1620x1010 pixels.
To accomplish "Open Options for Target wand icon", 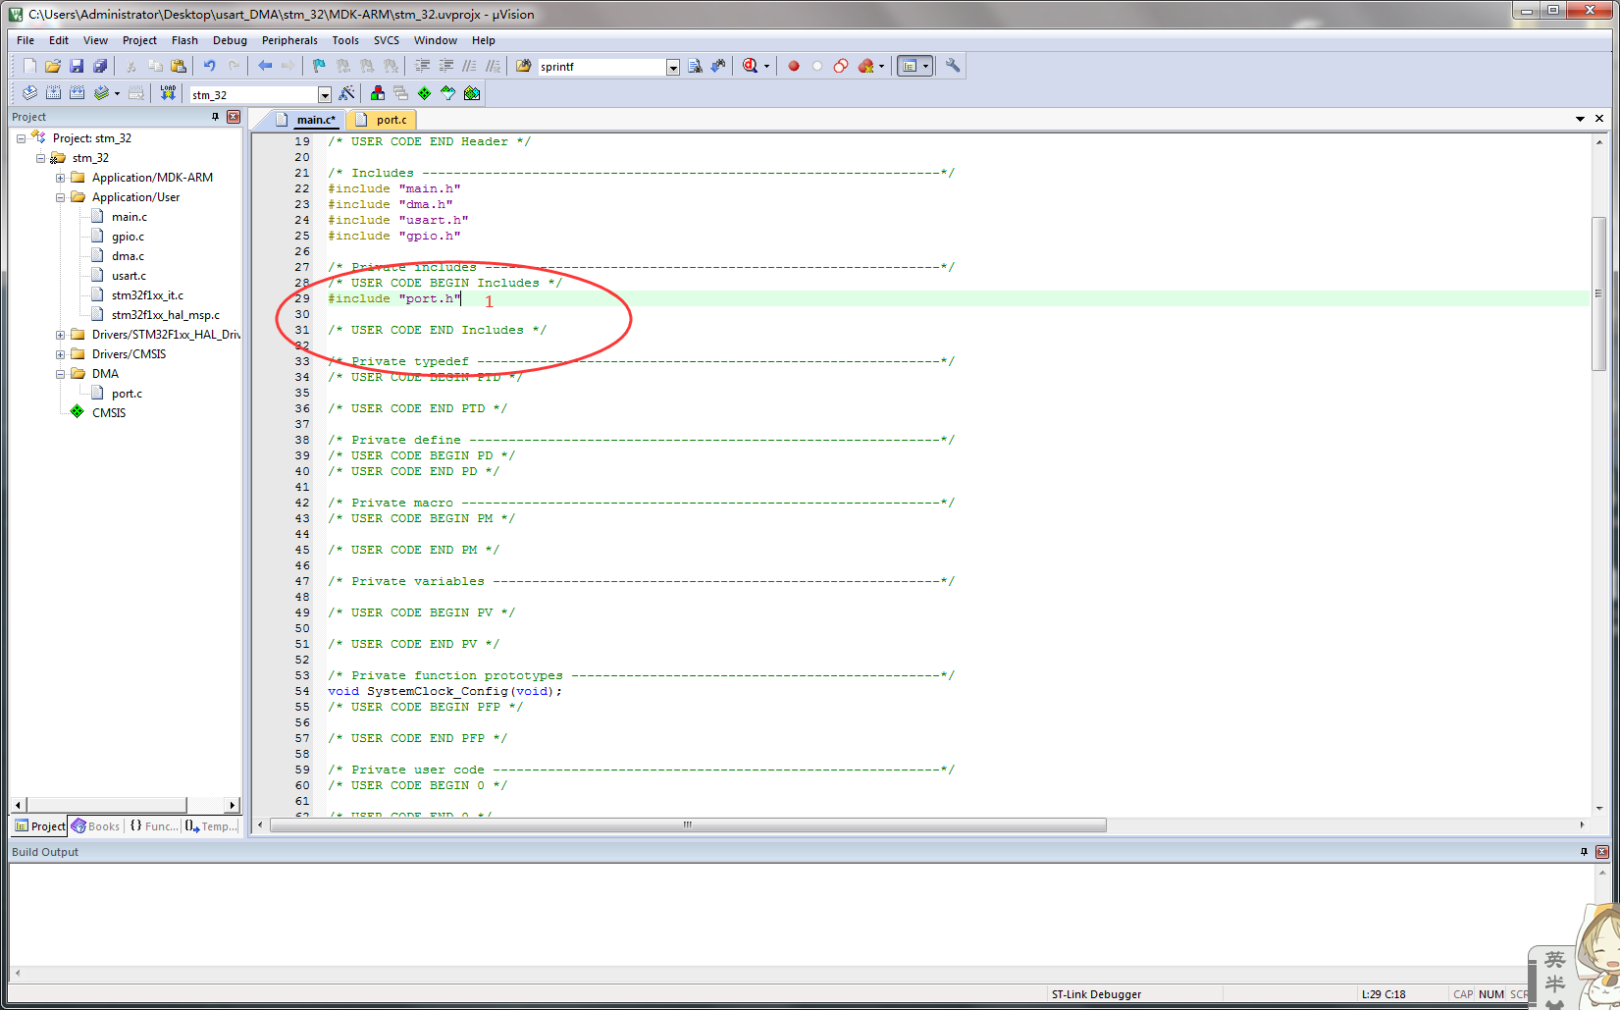I will click(346, 93).
